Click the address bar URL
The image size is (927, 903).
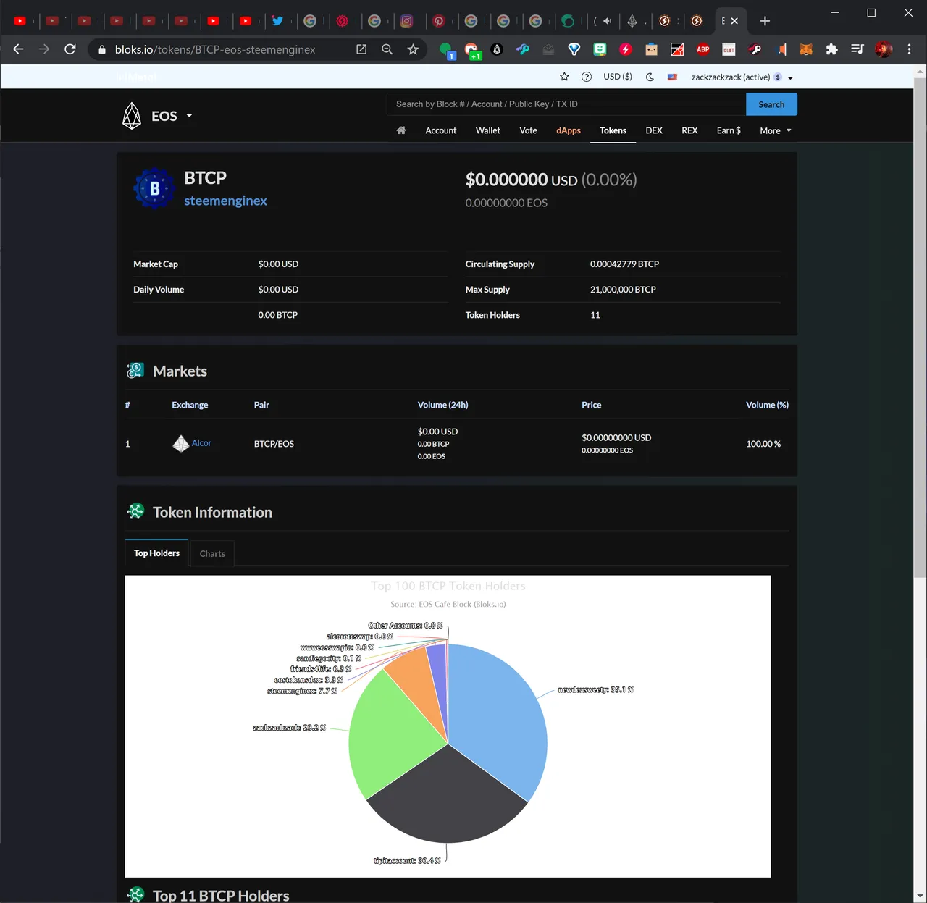(x=215, y=49)
